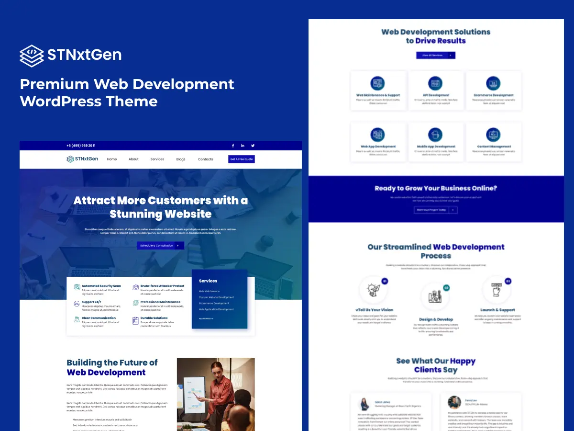This screenshot has width=574, height=431.
Task: Click the Launch & Support hand icon
Action: tap(497, 290)
